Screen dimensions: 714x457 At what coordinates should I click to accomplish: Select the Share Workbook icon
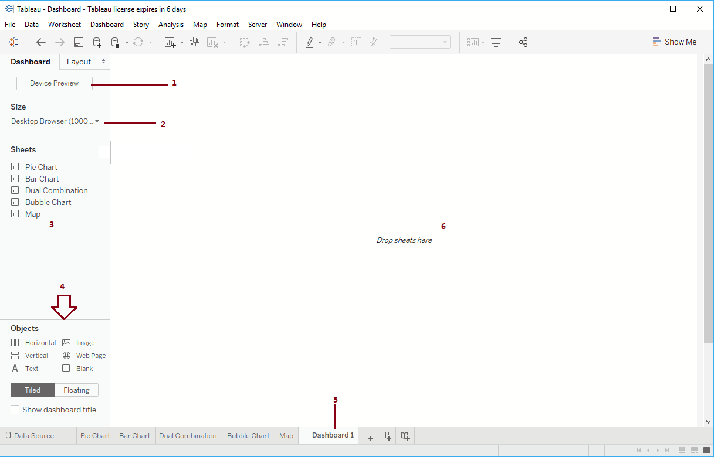(x=523, y=42)
